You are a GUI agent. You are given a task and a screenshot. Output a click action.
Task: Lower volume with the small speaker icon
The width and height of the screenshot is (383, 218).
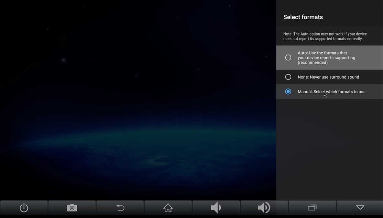click(x=216, y=208)
